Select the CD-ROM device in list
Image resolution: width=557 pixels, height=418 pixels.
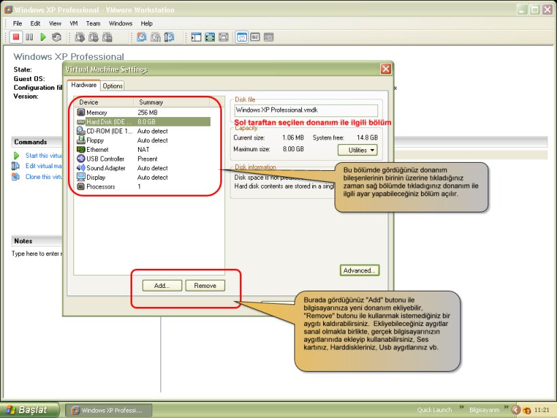pyautogui.click(x=144, y=131)
